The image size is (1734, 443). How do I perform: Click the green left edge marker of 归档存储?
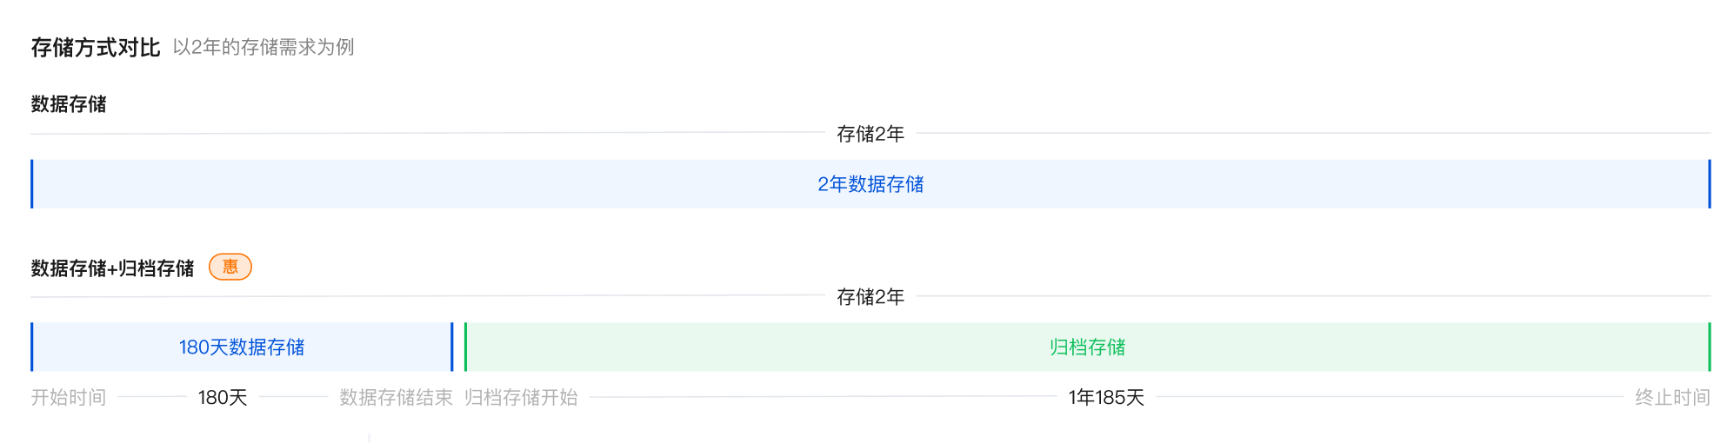466,347
